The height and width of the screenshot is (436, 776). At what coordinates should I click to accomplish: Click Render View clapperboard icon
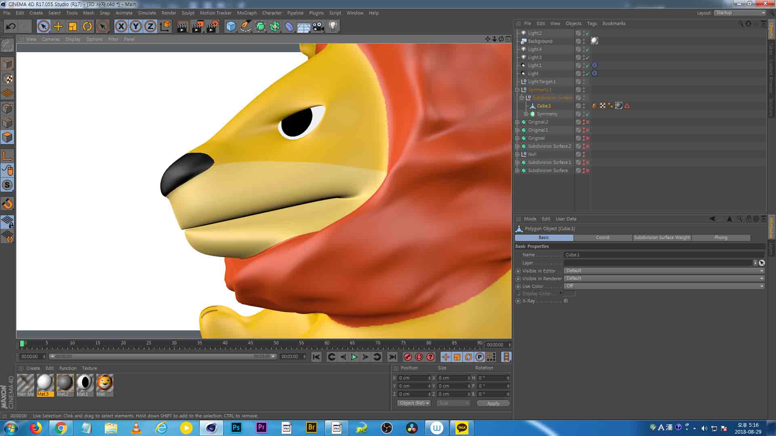pyautogui.click(x=182, y=27)
